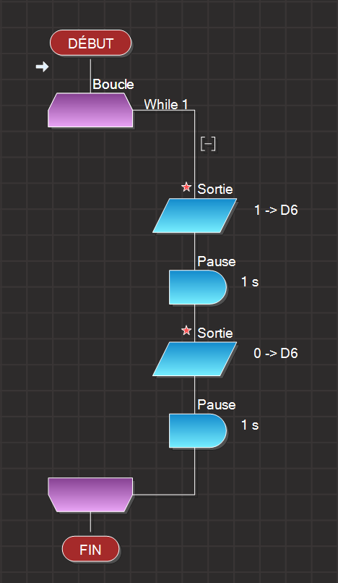Click the purple loop end block
338x583 pixels.
pyautogui.click(x=90, y=495)
